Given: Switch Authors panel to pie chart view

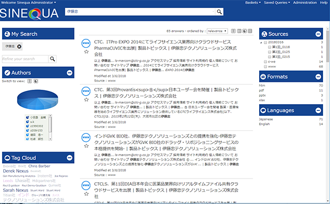Looking at the screenshot, I should click(x=36, y=81).
